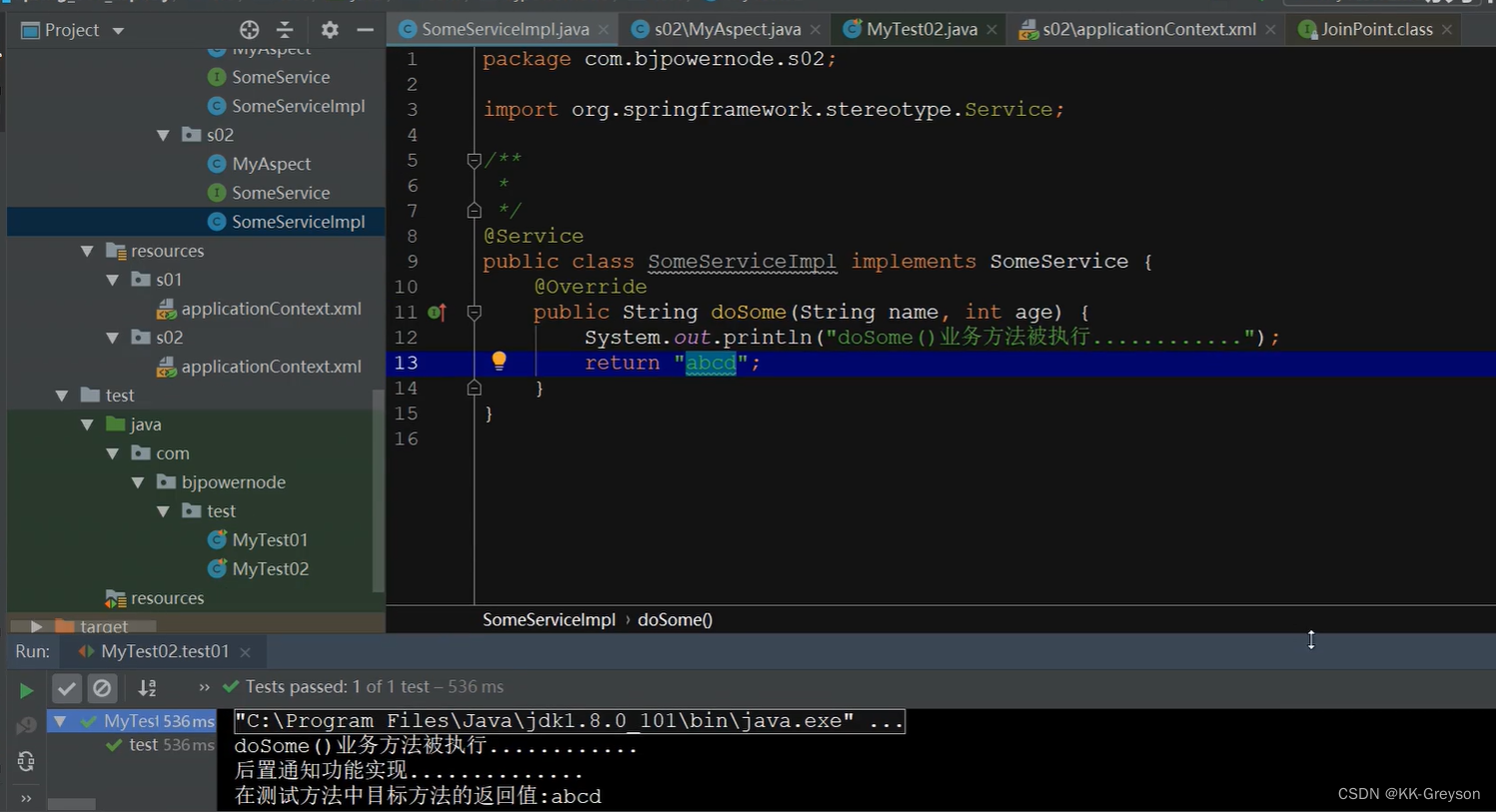Viewport: 1496px width, 812px height.
Task: Collapse the test source root folder
Action: [62, 396]
